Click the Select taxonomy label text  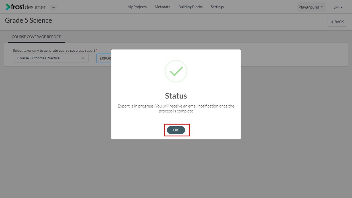click(54, 51)
